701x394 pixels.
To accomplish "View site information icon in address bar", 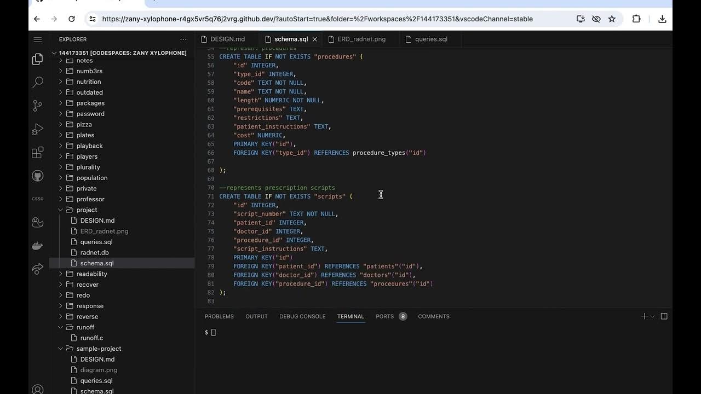I will pyautogui.click(x=92, y=19).
